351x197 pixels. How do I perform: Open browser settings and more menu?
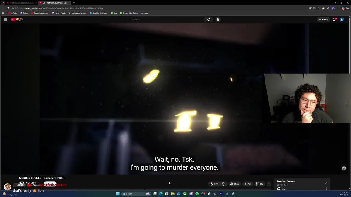338,8
